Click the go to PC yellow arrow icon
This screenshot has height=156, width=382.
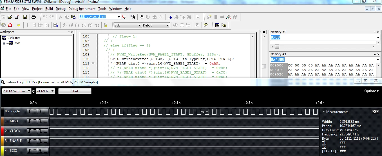106,25
